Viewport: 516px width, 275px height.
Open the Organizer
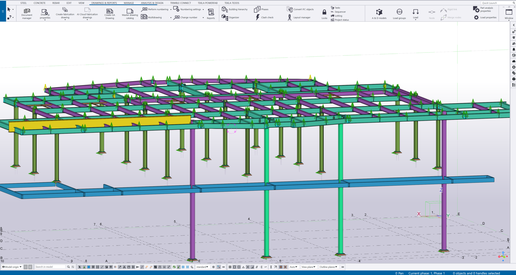point(230,17)
